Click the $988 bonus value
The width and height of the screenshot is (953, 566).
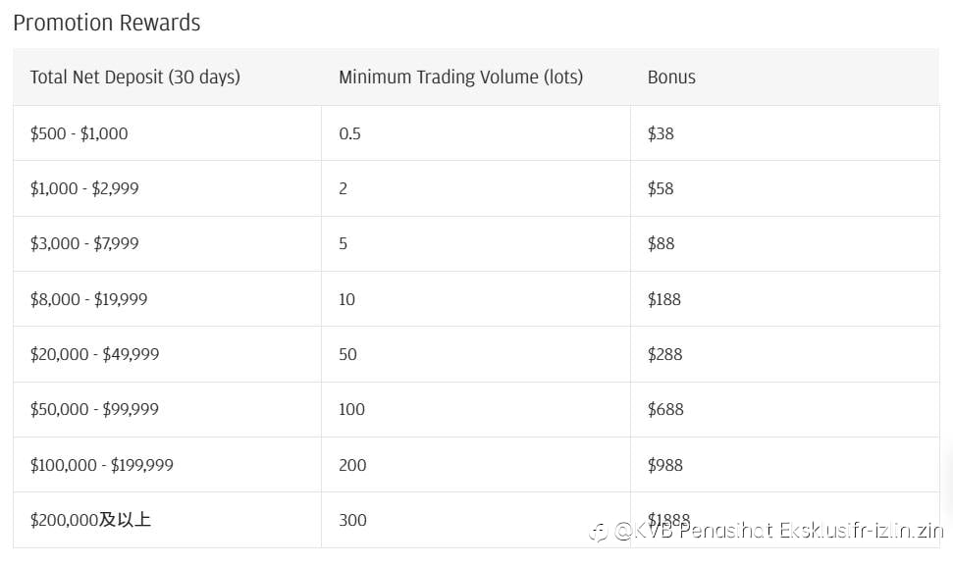[664, 465]
